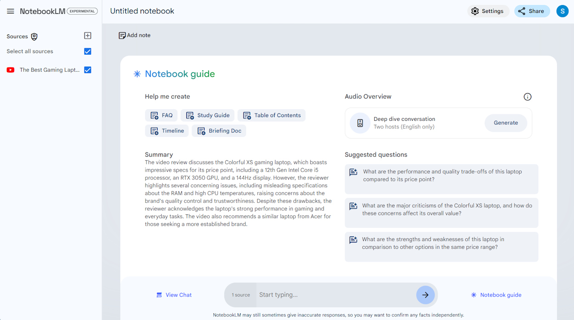574x320 pixels.
Task: Click the Two hosts (English only) text
Action: (x=404, y=127)
